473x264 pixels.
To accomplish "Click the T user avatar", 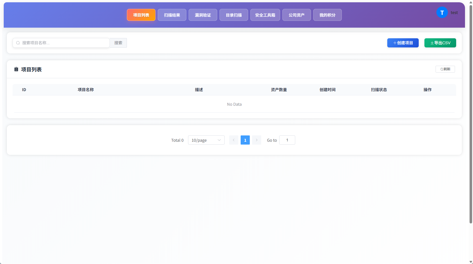I will click(x=442, y=13).
